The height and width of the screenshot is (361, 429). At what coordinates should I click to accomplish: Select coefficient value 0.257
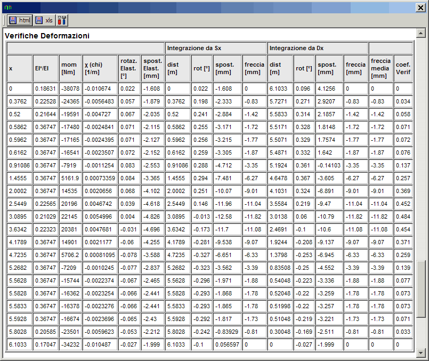[x=403, y=179]
